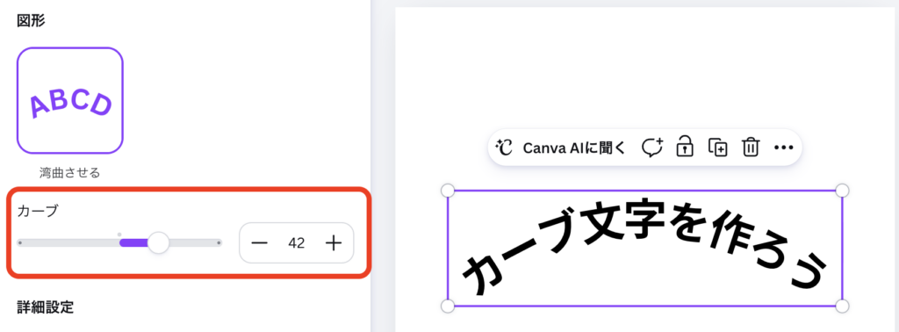Screen dimensions: 899x332
Task: Decrease curve value with minus button
Action: click(x=260, y=243)
